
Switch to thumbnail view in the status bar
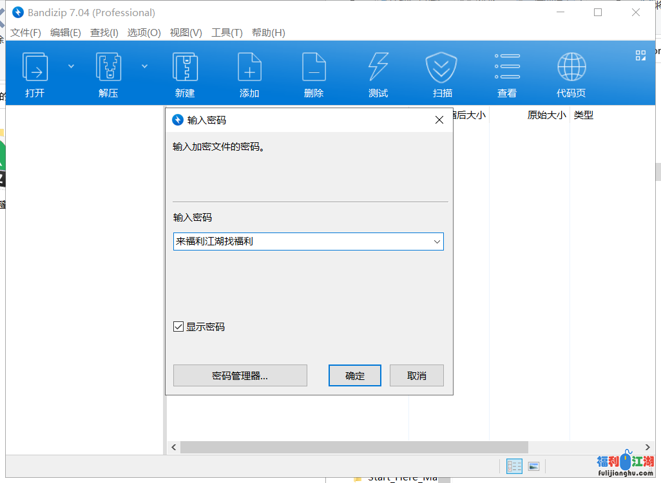tap(535, 466)
